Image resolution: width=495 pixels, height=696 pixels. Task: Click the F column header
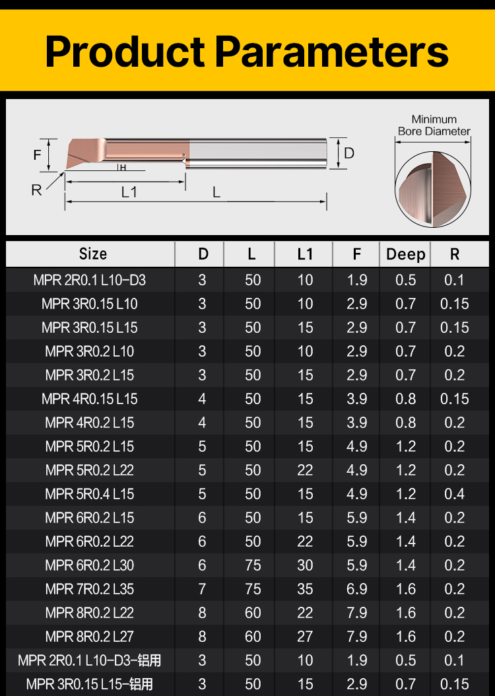(x=356, y=254)
